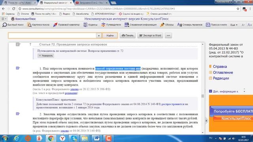253x142 pixels.
Task: Click the browser back button
Action: point(4,9)
